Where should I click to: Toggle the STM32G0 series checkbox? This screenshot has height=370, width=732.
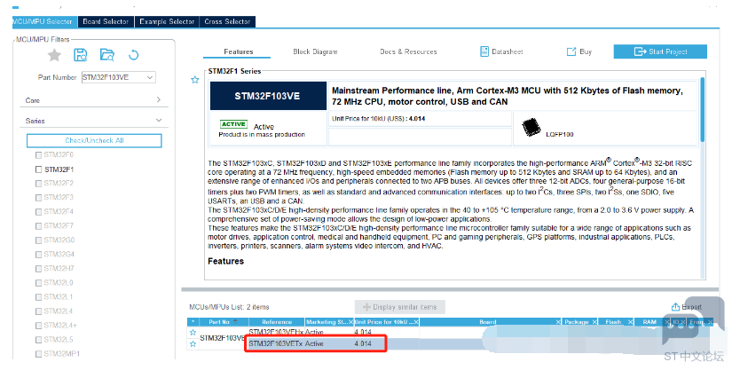(38, 240)
